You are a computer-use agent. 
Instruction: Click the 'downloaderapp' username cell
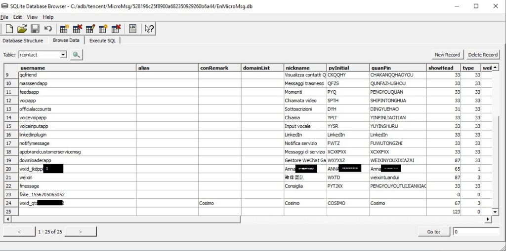click(x=78, y=160)
